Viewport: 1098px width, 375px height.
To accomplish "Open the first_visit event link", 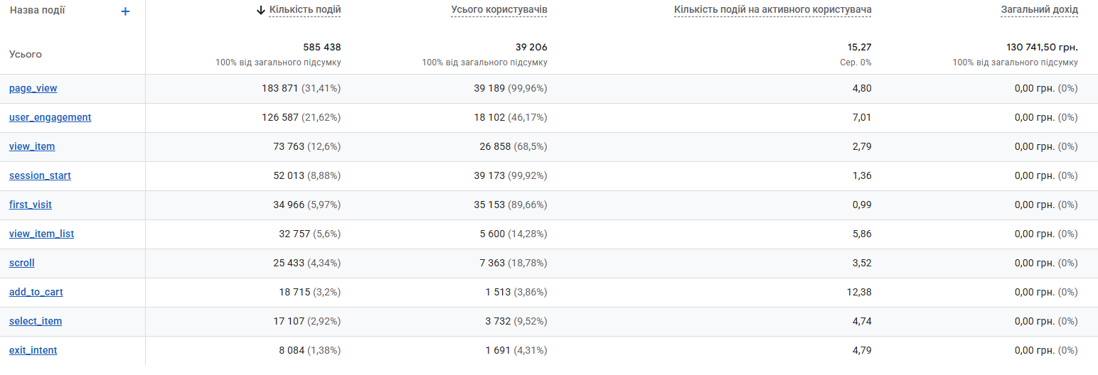I will pos(31,205).
